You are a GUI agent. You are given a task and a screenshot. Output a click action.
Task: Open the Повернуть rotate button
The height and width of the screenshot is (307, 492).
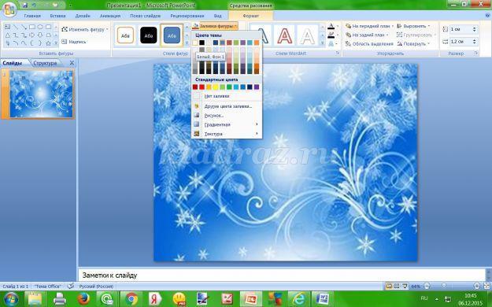[x=414, y=44]
